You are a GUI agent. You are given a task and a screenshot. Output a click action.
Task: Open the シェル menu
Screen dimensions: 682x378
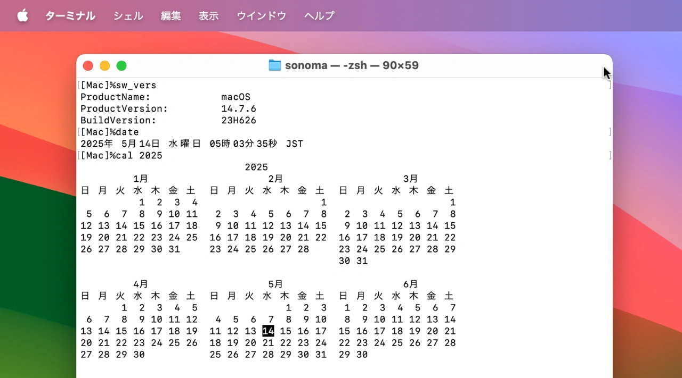pos(128,15)
